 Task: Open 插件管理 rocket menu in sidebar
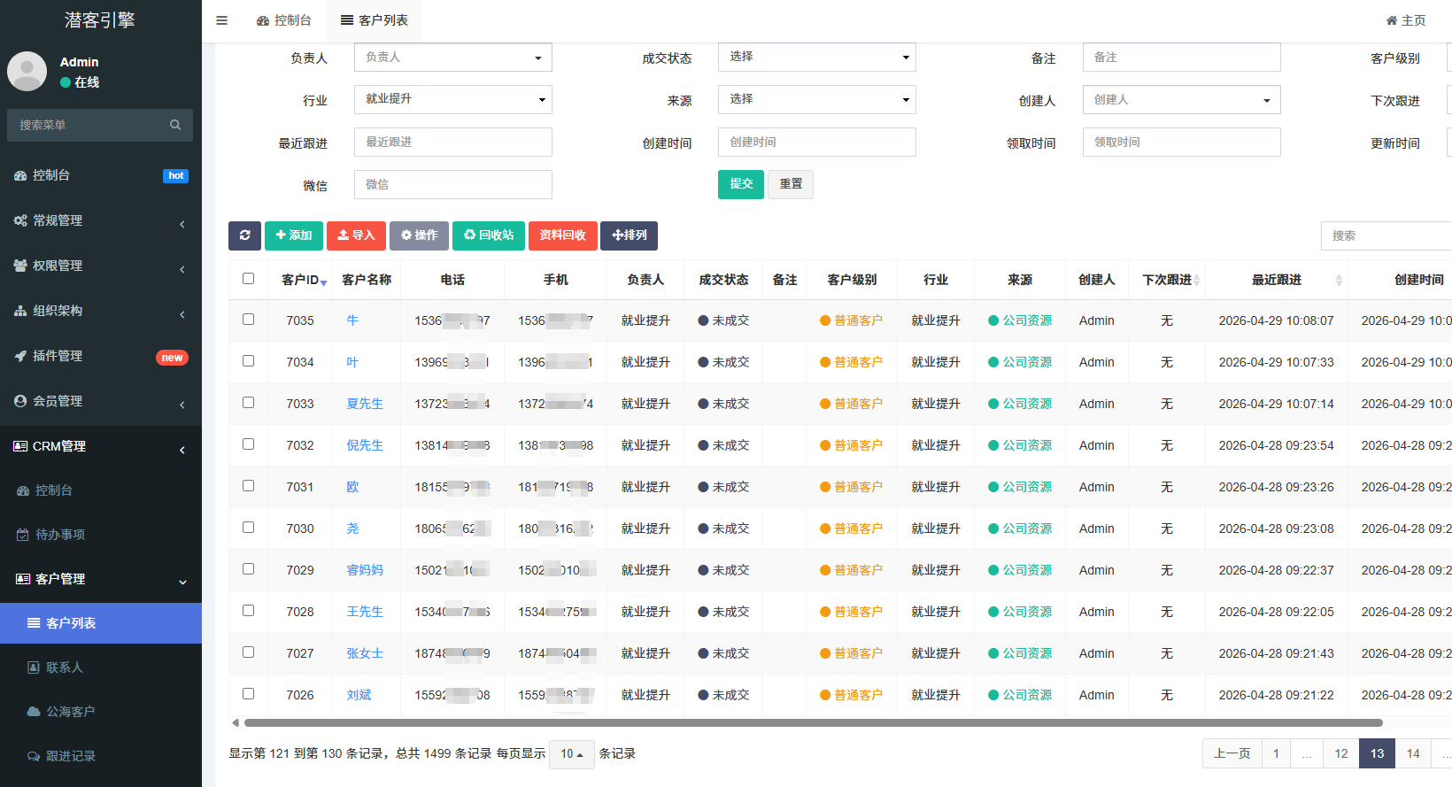coord(101,356)
